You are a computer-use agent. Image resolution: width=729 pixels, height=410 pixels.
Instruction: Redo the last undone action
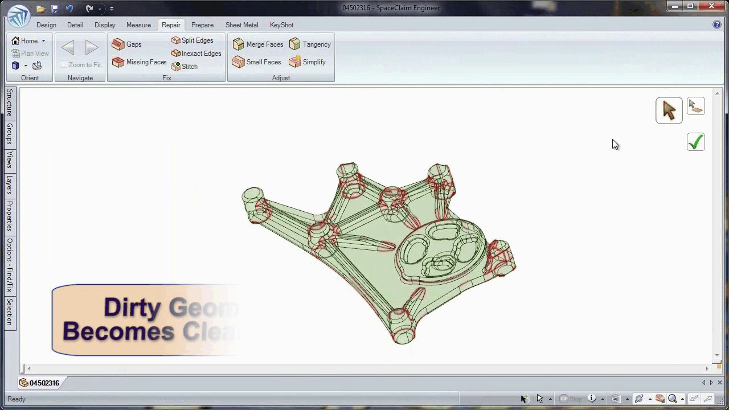[x=89, y=9]
